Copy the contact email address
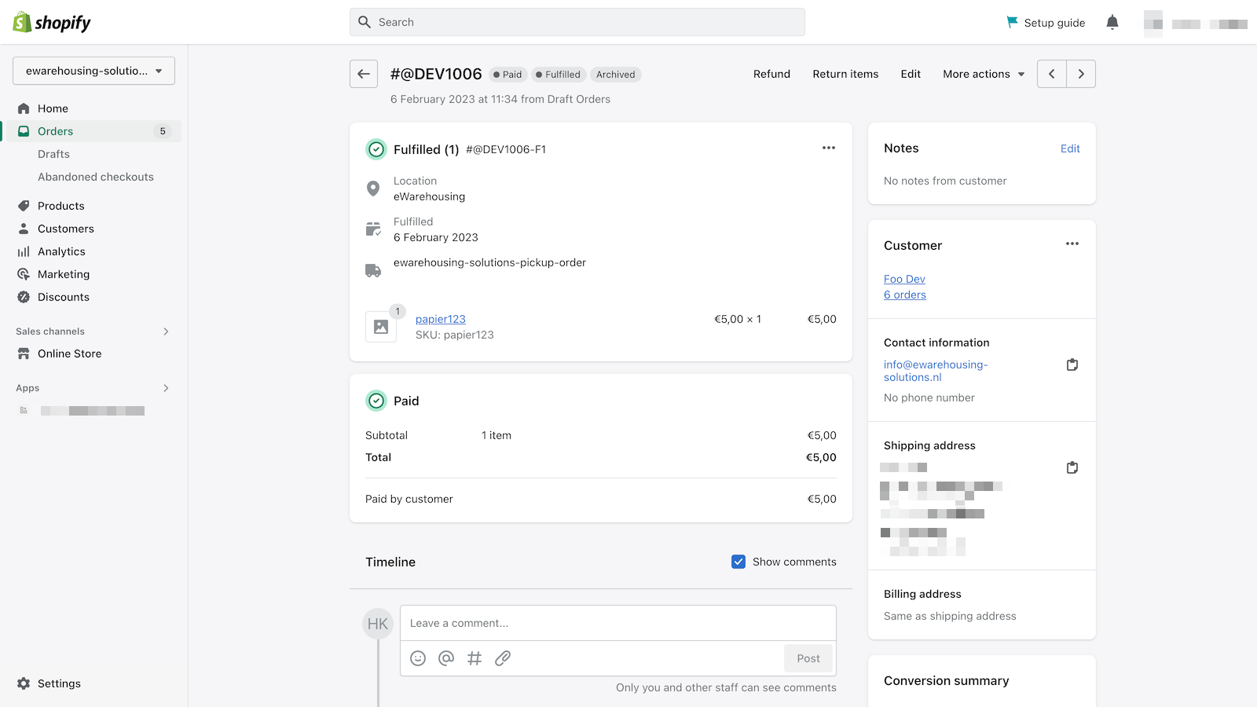Screen dimensions: 1257x707 [x=1072, y=364]
